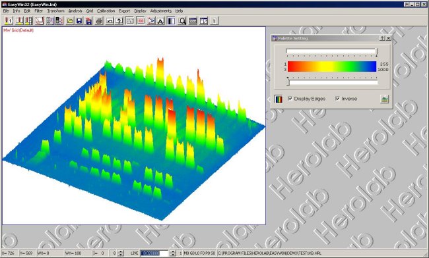Open the Analysis menu
This screenshot has height=258, width=429.
tap(75, 11)
